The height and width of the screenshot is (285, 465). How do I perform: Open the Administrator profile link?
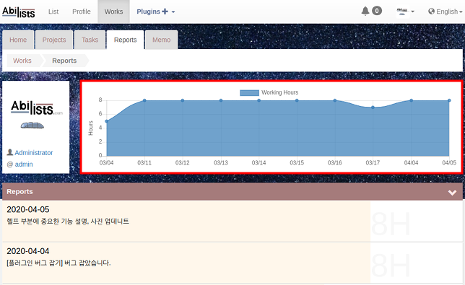(34, 152)
